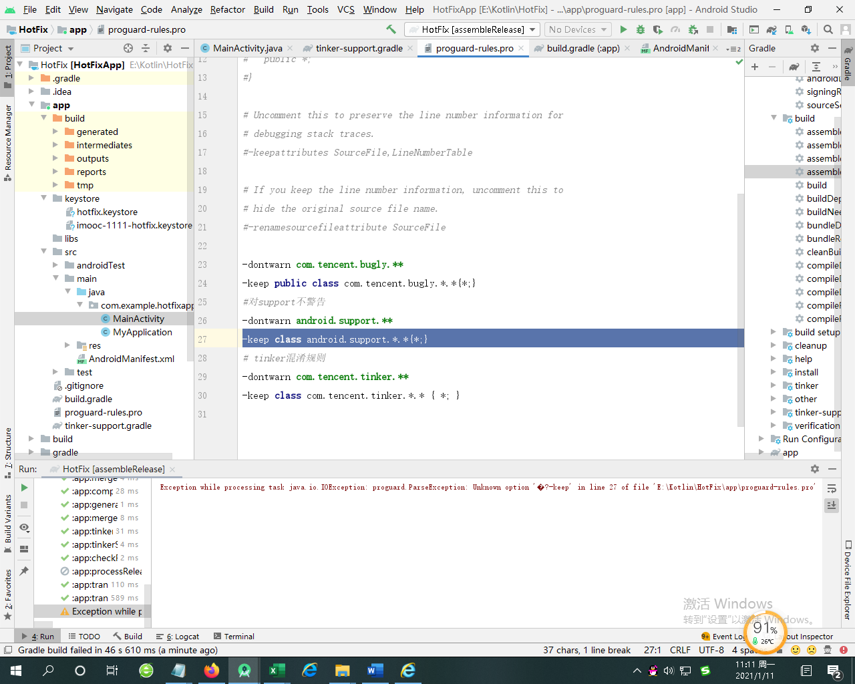Open the Terminal tool window
This screenshot has width=855, height=684.
[x=234, y=637]
